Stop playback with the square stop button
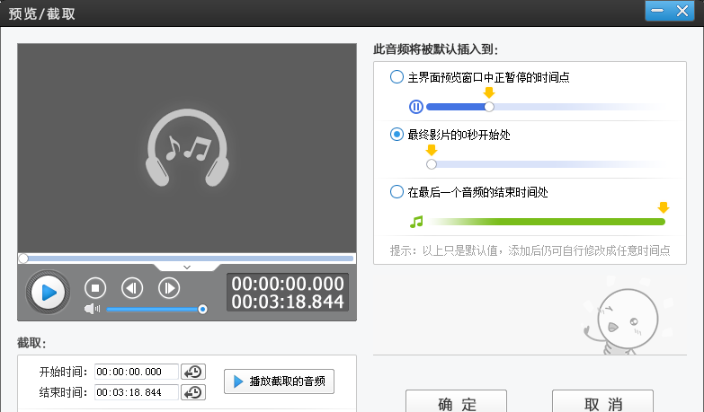This screenshot has height=412, width=704. 95,288
